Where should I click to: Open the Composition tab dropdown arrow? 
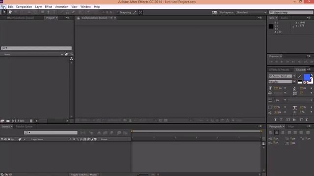pyautogui.click(x=111, y=18)
